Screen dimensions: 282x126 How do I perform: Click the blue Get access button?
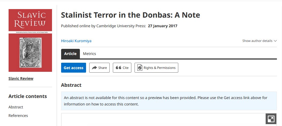pyautogui.click(x=73, y=68)
